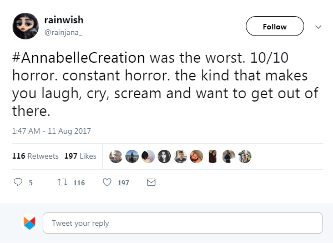333x243 pixels.
Task: Send tweet via the envelope message icon
Action: [x=150, y=182]
